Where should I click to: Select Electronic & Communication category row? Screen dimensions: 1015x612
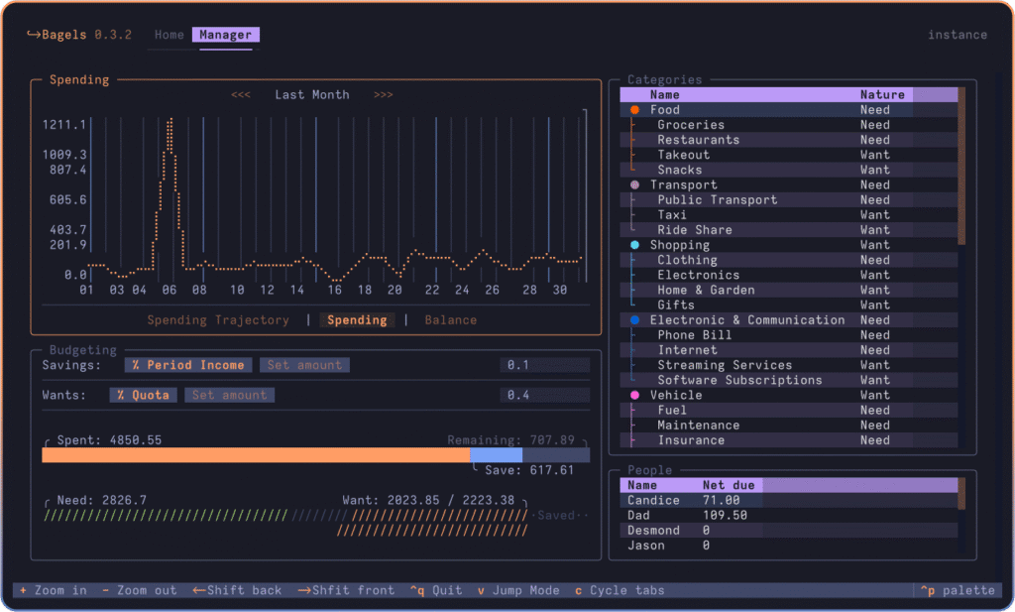pyautogui.click(x=788, y=320)
